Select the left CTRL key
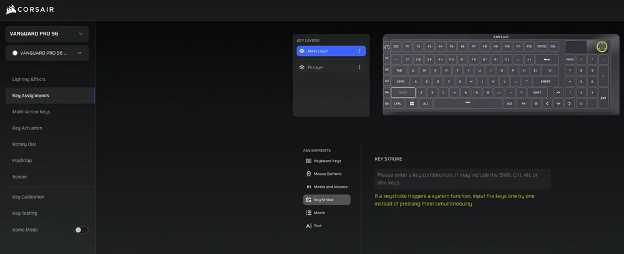Image resolution: width=624 pixels, height=254 pixels. 397,103
